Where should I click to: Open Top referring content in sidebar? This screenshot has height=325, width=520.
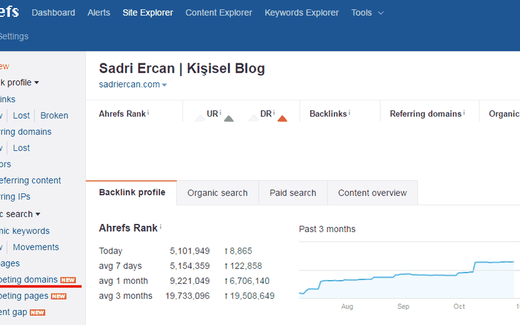[x=30, y=180]
